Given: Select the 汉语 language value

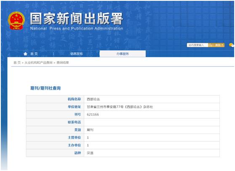Looking at the screenshot, I should tap(90, 153).
